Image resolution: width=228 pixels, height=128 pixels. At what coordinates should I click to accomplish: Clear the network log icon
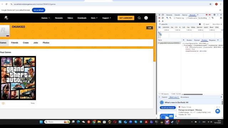(x=163, y=18)
